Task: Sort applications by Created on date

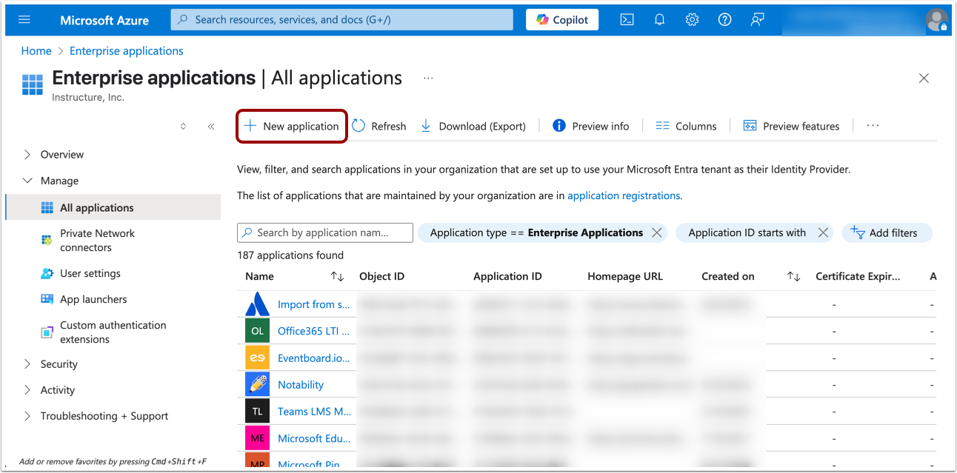Action: point(793,276)
